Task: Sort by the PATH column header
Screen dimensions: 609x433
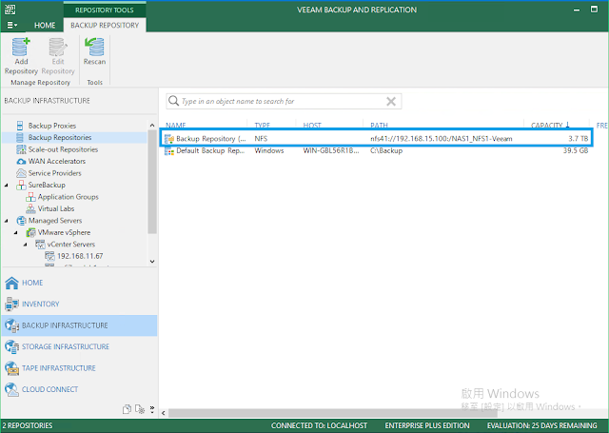Action: [379, 125]
